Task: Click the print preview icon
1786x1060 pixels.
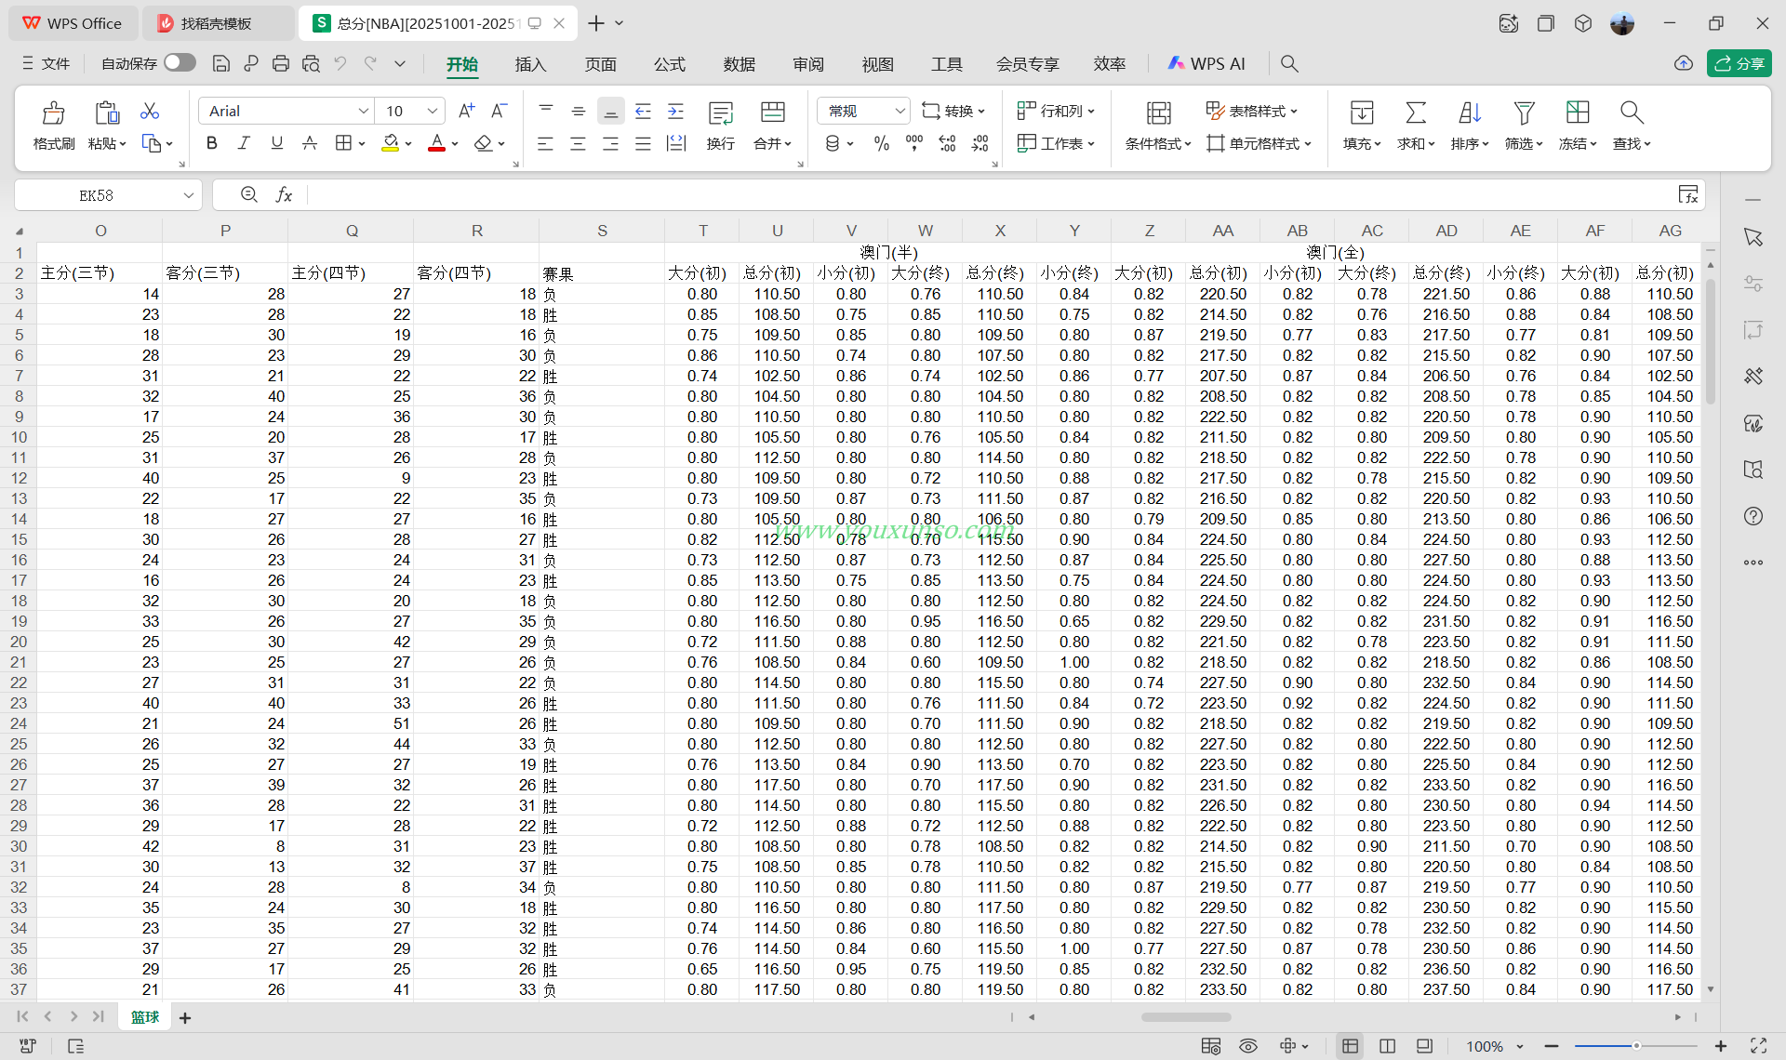Action: [311, 63]
